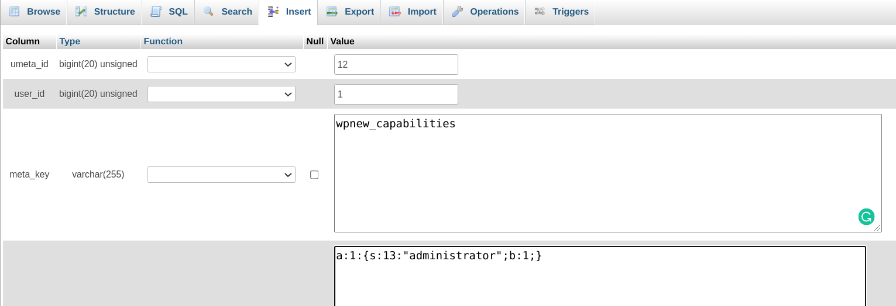
Task: Sort by the Type column header link
Action: click(x=70, y=41)
